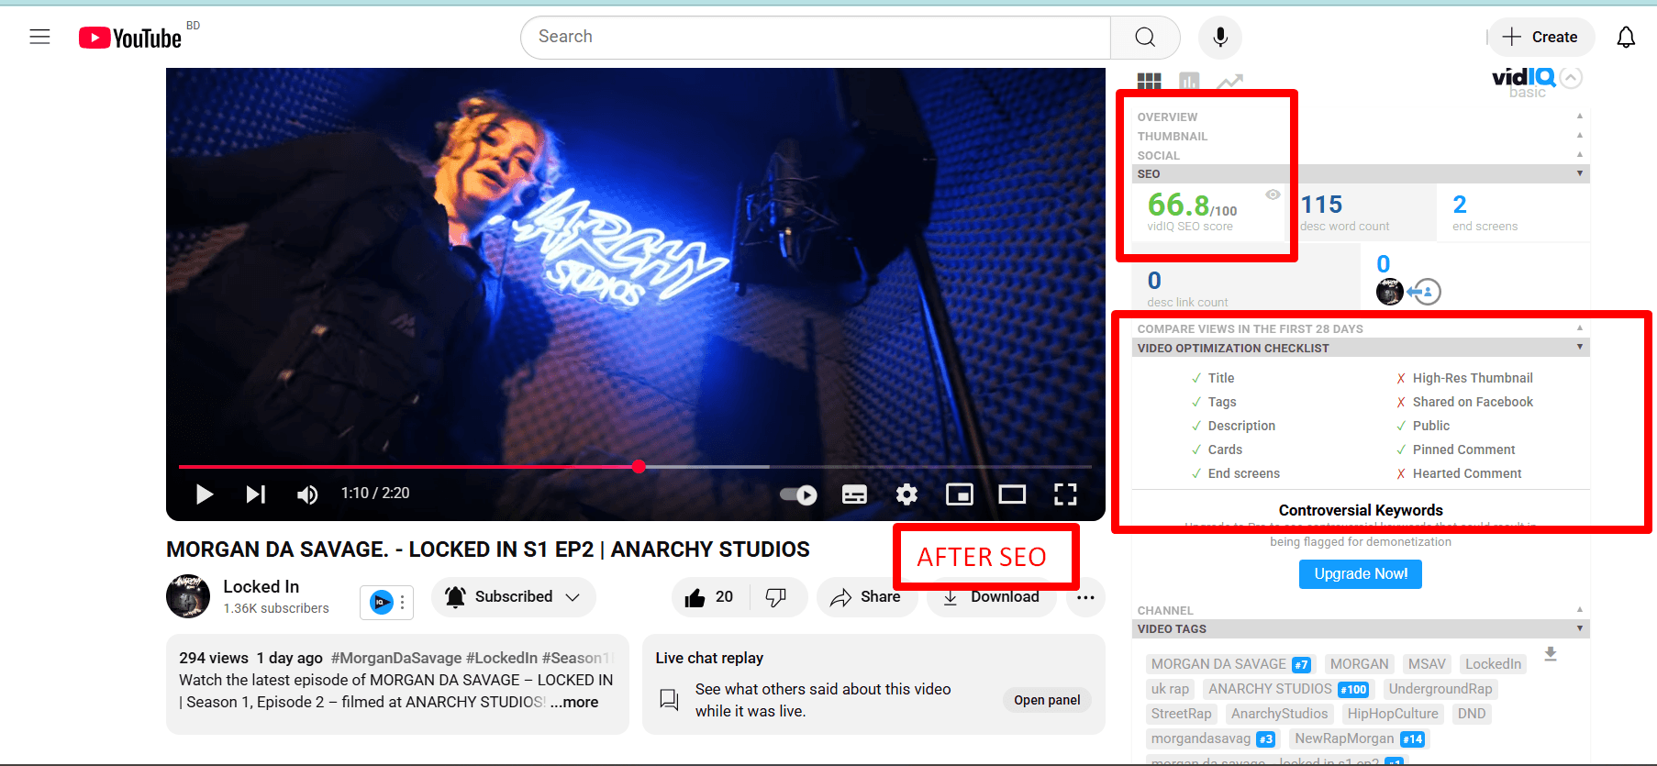The width and height of the screenshot is (1657, 766).
Task: Open the Subscribed notification dropdown
Action: pyautogui.click(x=513, y=597)
